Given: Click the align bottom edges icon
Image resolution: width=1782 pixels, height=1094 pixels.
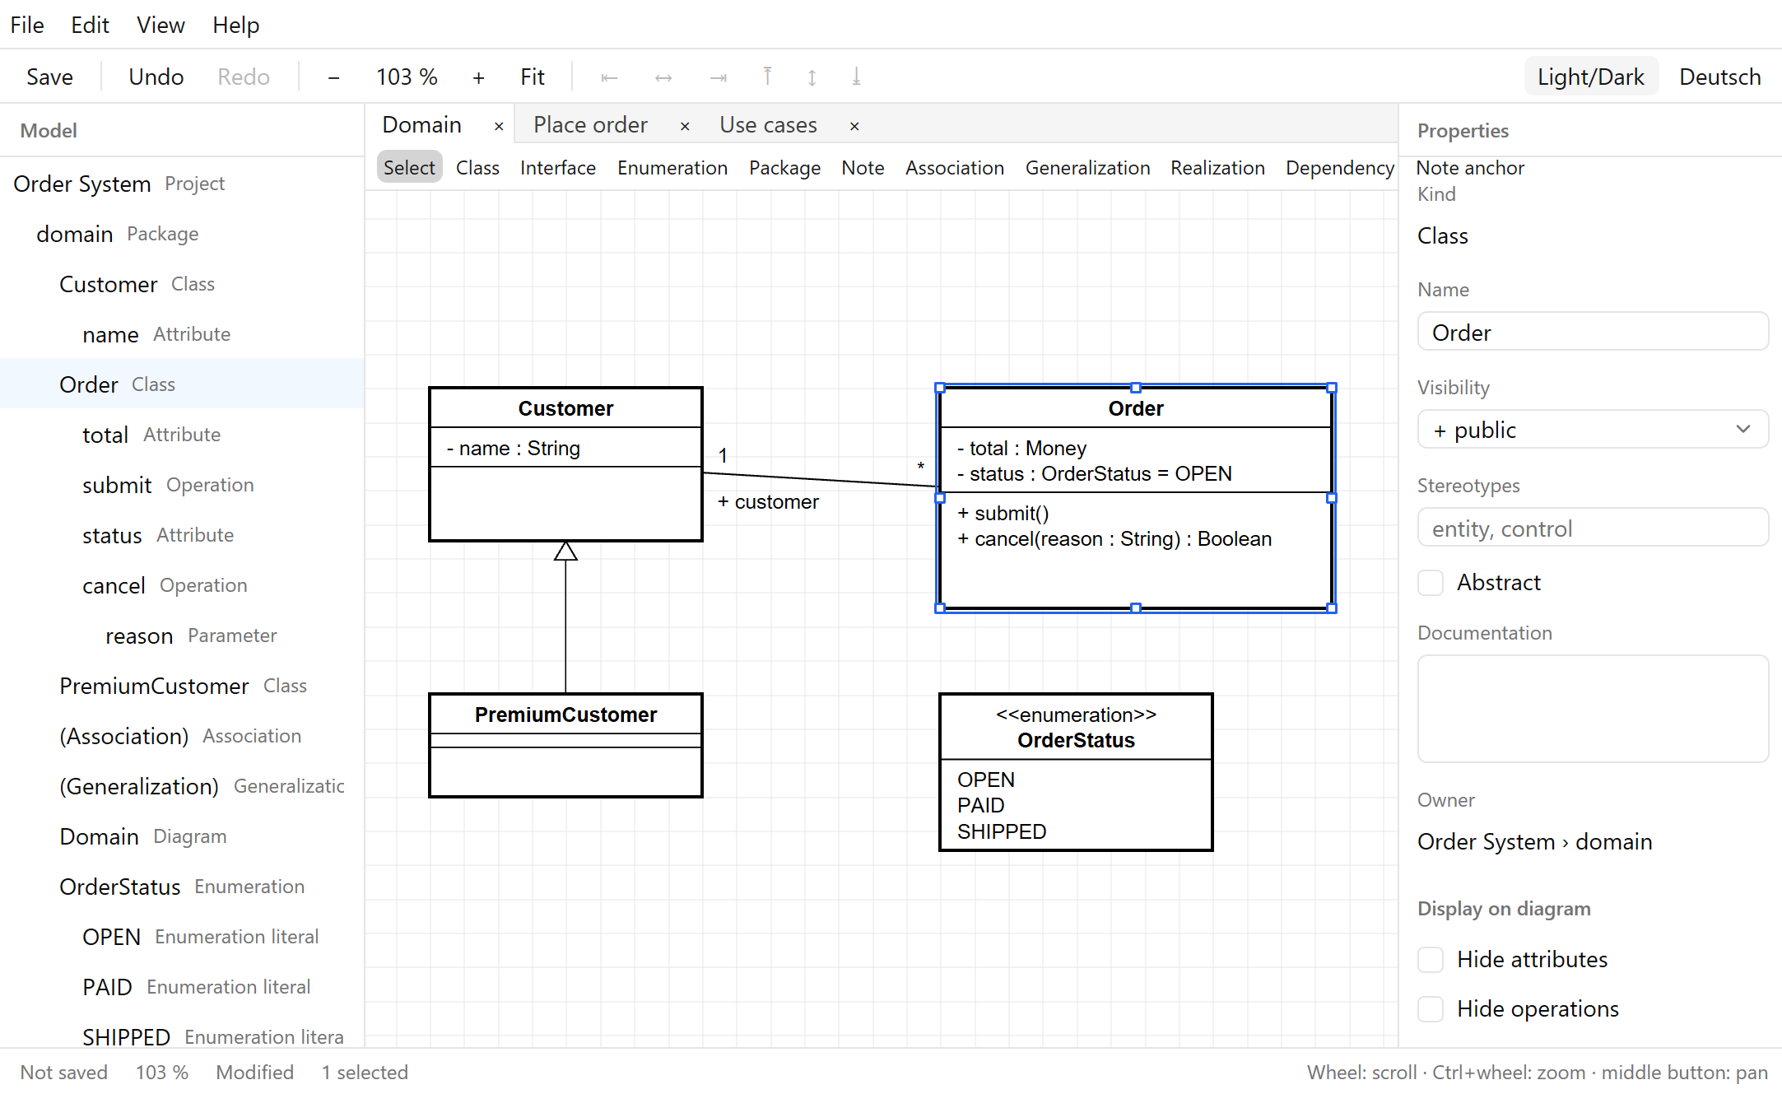Looking at the screenshot, I should (x=856, y=77).
